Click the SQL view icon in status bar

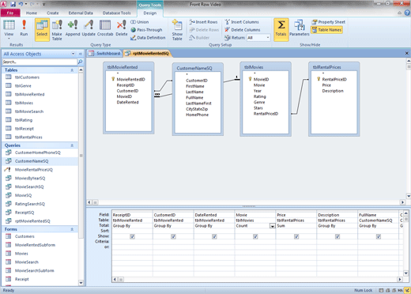click(x=401, y=290)
